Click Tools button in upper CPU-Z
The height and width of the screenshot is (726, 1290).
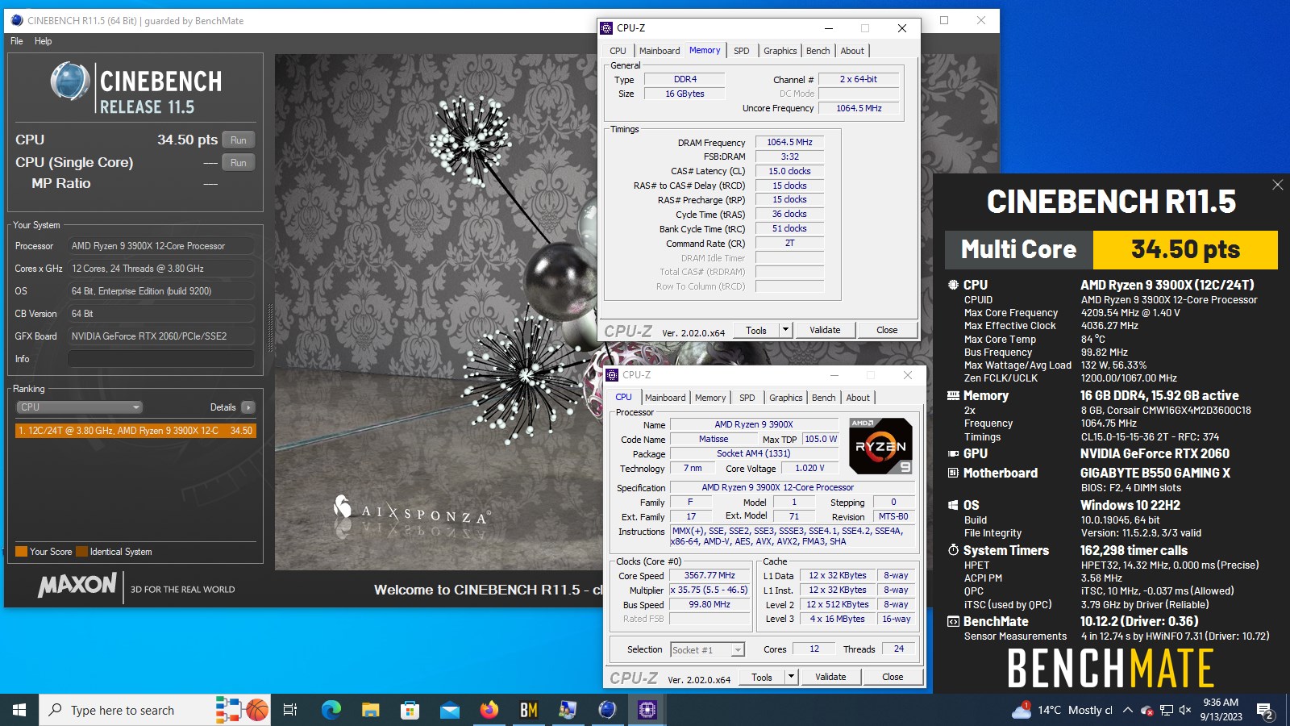coord(756,330)
